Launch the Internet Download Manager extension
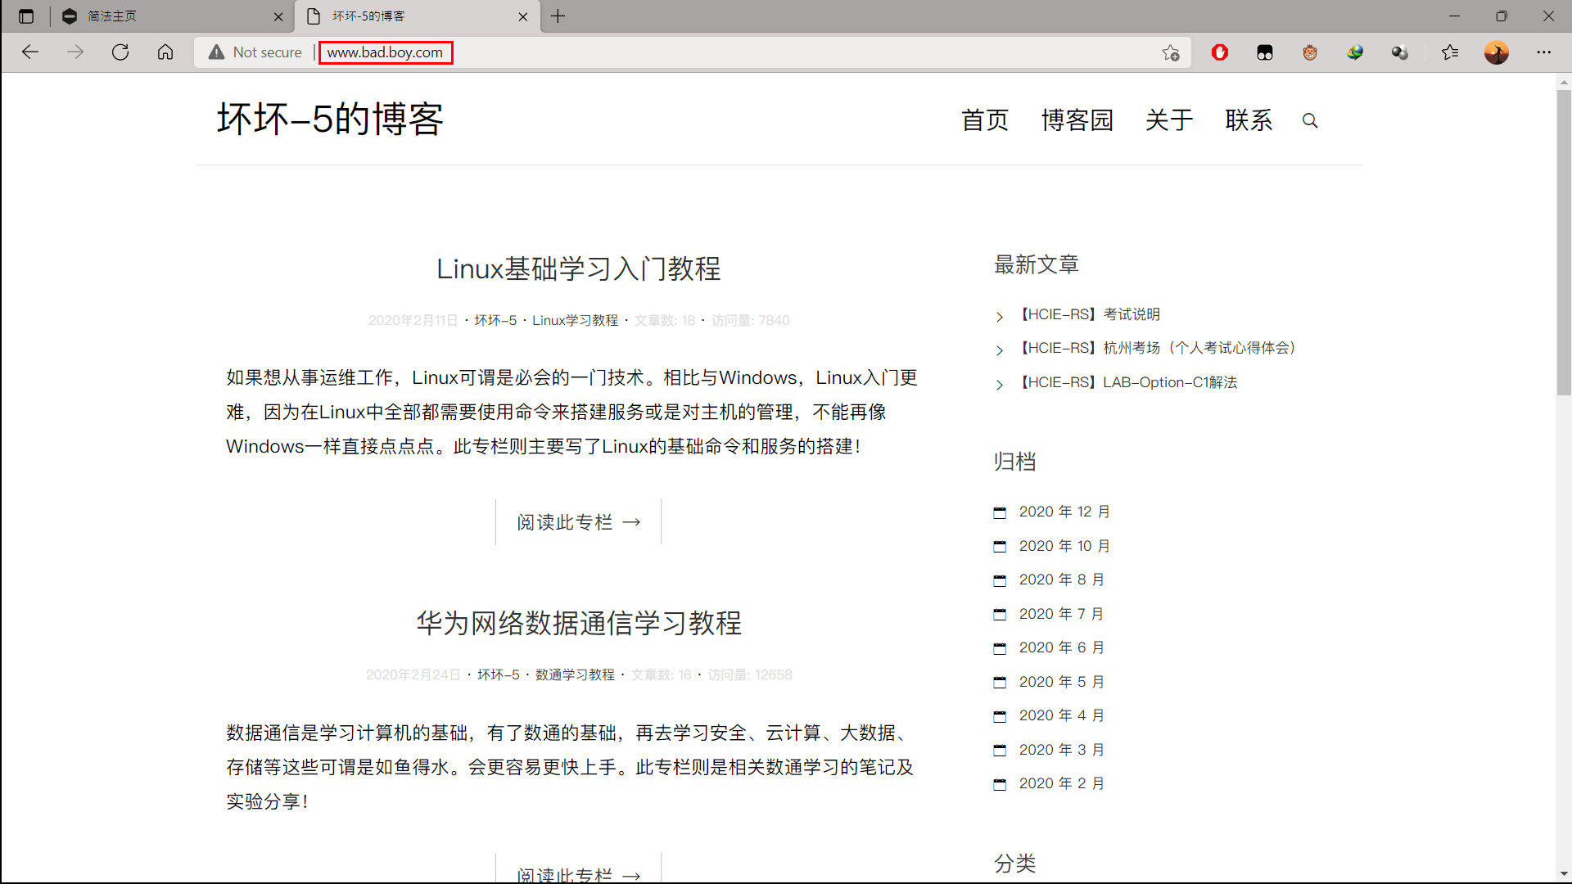1572x884 pixels. click(1355, 52)
